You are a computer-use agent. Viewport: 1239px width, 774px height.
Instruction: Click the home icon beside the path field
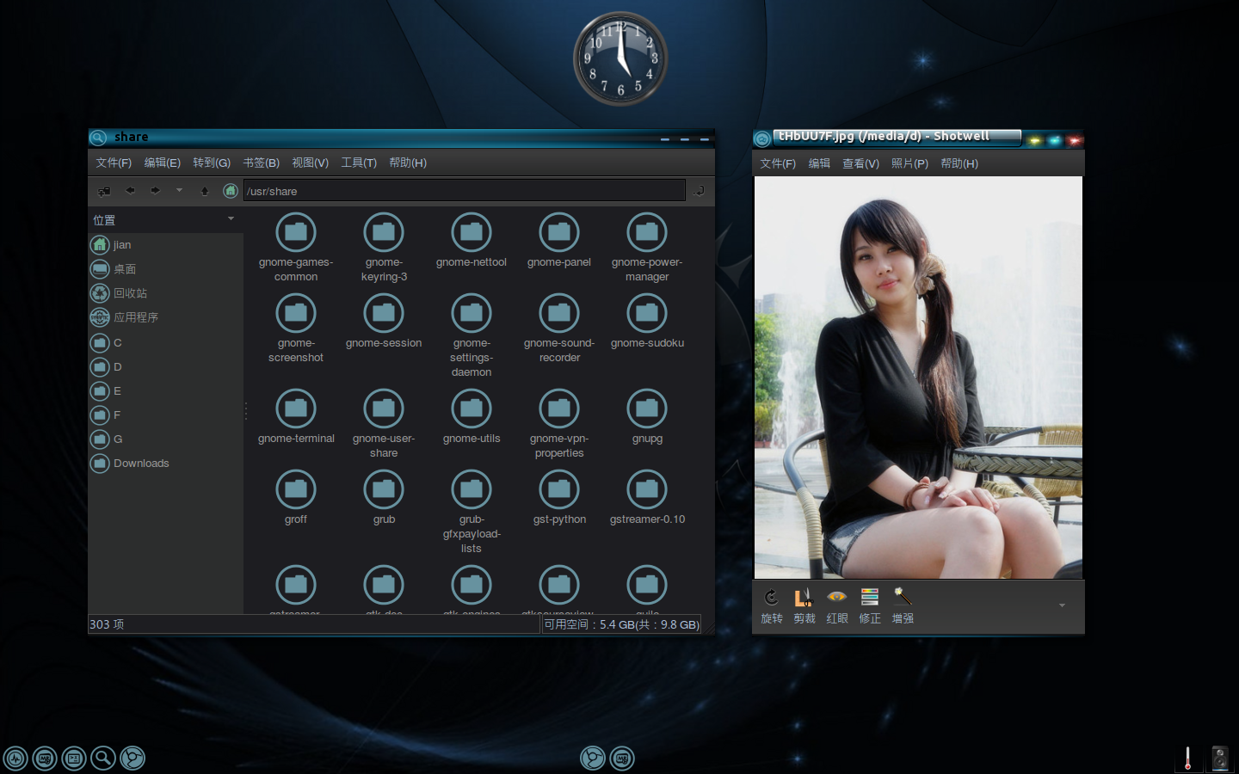click(x=231, y=191)
